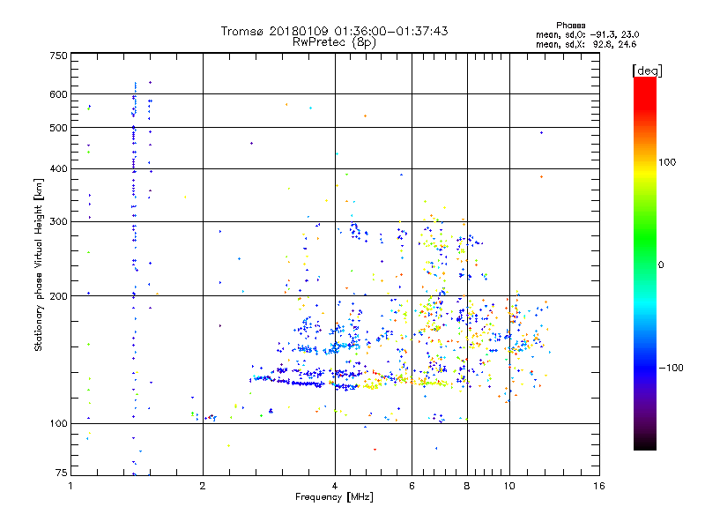
Task: Click the plot title 'Tromsø 20180109 01:36:00-01:37:43'
Action: pyautogui.click(x=334, y=31)
